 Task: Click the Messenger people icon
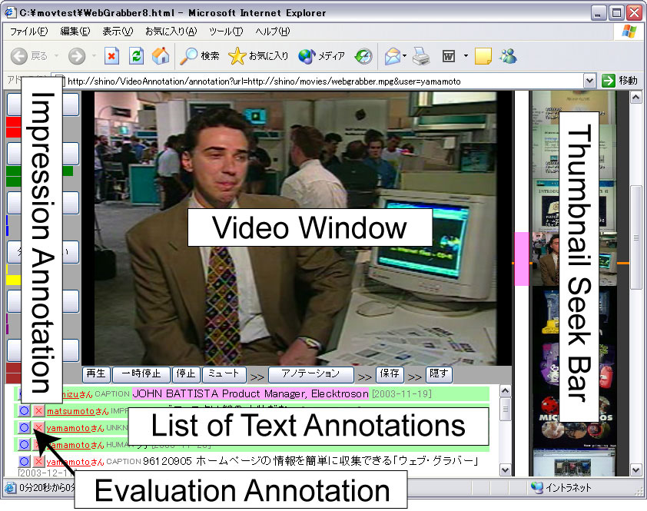pyautogui.click(x=507, y=56)
